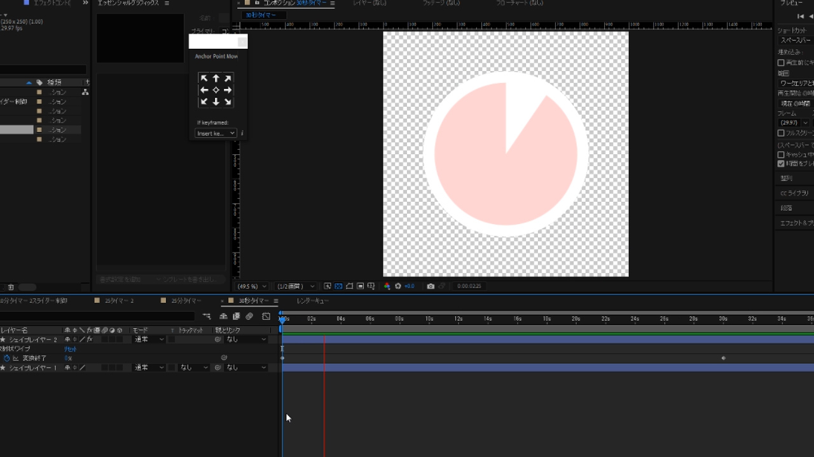Click the graph editor icon in timeline
This screenshot has width=814, height=457.
tap(266, 316)
